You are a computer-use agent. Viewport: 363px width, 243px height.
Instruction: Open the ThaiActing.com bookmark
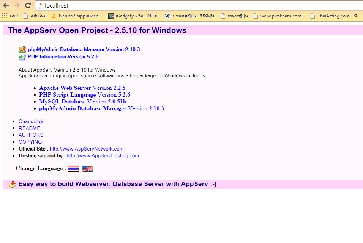pyautogui.click(x=335, y=16)
